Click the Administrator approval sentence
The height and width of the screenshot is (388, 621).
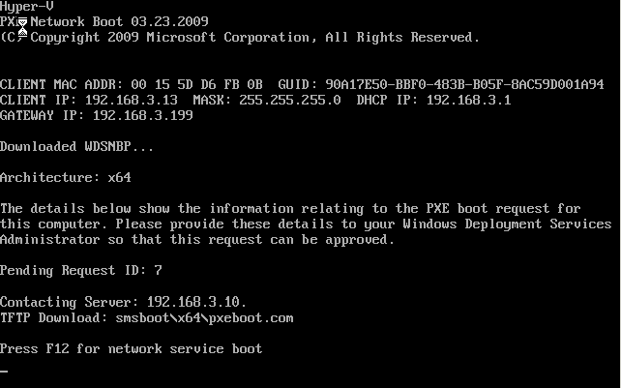pyautogui.click(x=197, y=239)
